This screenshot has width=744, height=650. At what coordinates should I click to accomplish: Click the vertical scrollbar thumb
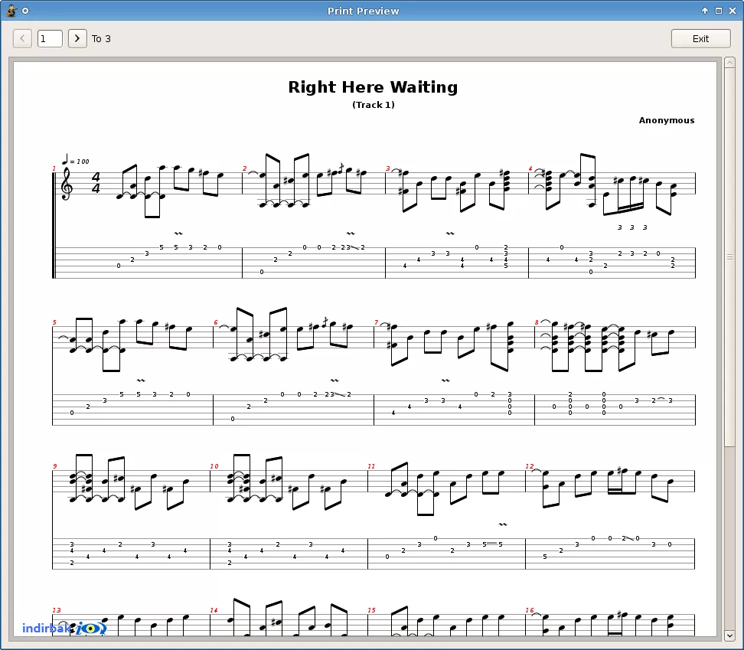coord(729,257)
